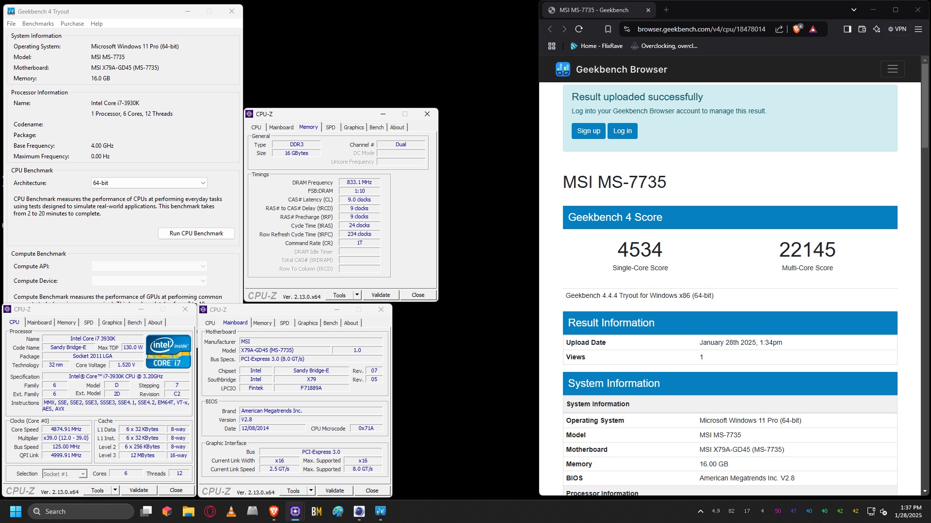Open the Brave Wallet icon
Viewport: 931px width, 523px height.
862,29
